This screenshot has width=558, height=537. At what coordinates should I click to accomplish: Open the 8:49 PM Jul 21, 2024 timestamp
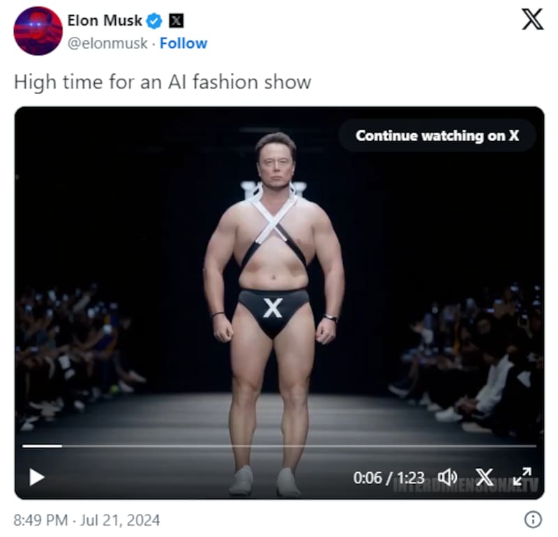point(86,520)
